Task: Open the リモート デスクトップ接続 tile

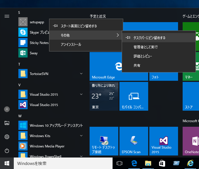Action: [x=104, y=141]
